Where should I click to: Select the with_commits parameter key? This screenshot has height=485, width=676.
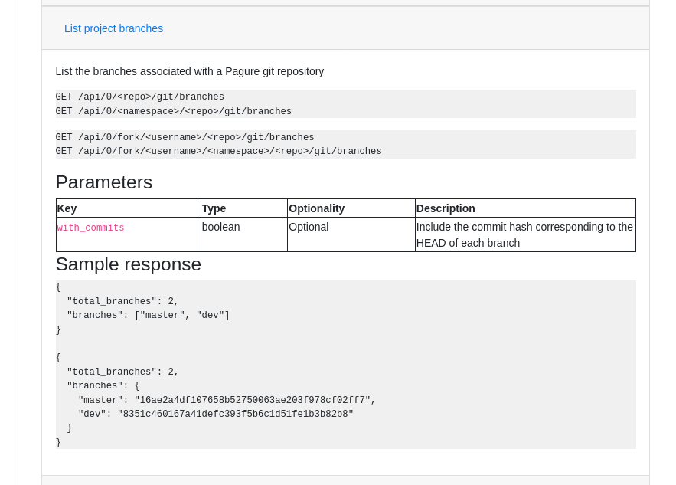pyautogui.click(x=90, y=228)
